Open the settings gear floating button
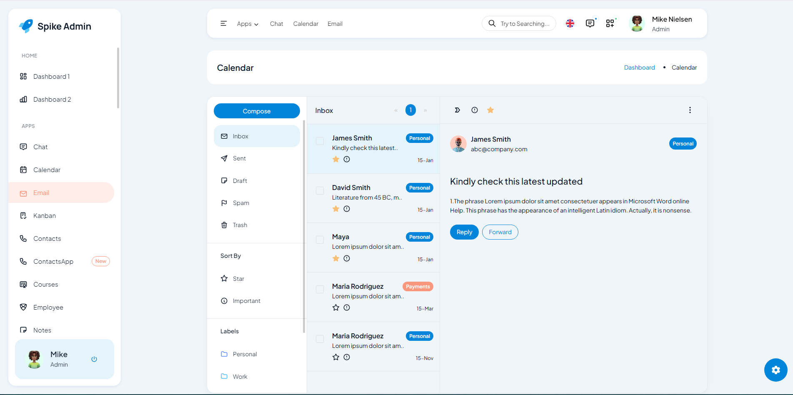The width and height of the screenshot is (793, 395). coord(775,370)
